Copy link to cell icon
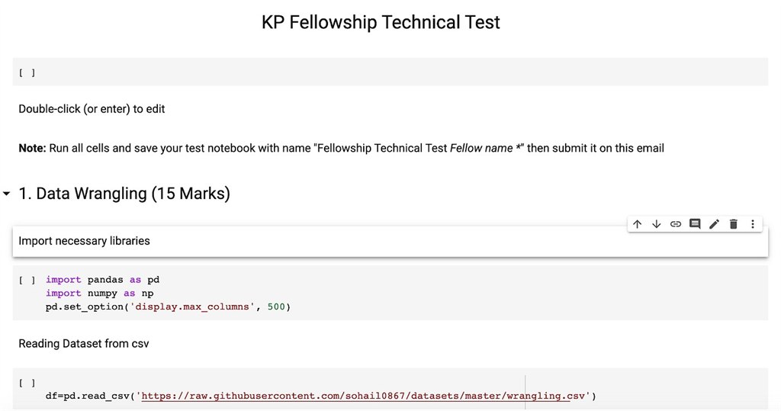The height and width of the screenshot is (411, 781). pyautogui.click(x=676, y=224)
